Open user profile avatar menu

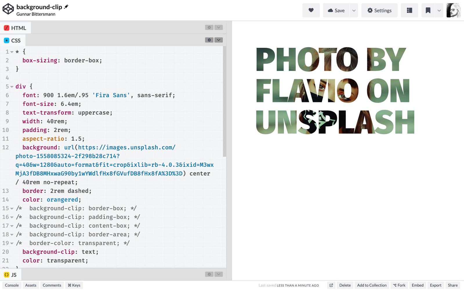454,10
